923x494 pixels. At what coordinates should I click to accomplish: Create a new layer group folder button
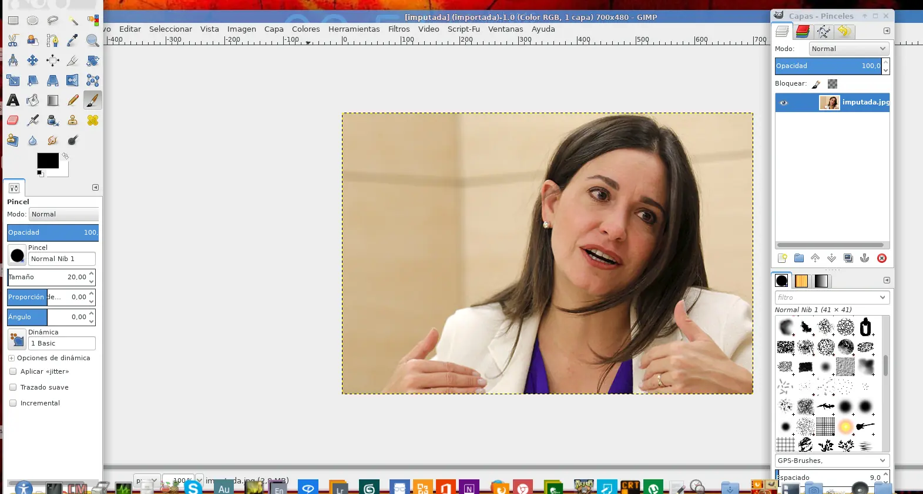point(798,258)
